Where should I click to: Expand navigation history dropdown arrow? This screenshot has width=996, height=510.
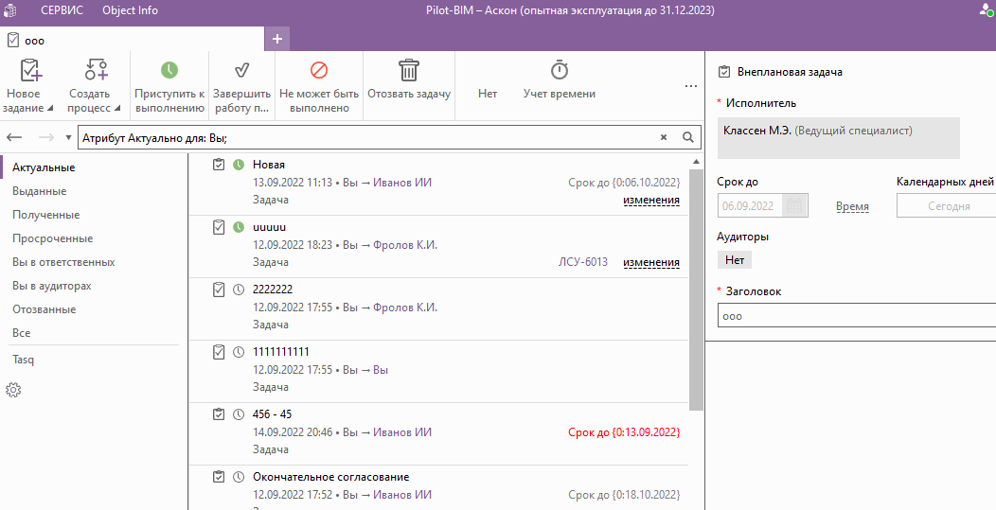click(69, 137)
